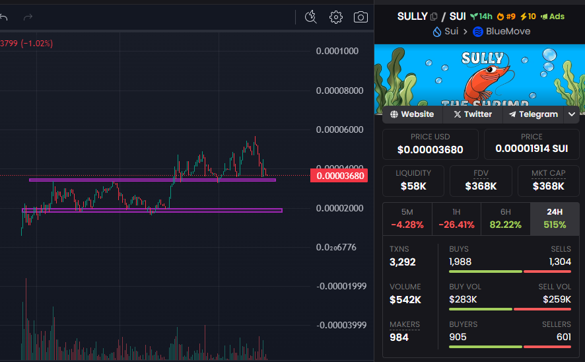
Task: Click the Ads megaphone badge
Action: (553, 17)
